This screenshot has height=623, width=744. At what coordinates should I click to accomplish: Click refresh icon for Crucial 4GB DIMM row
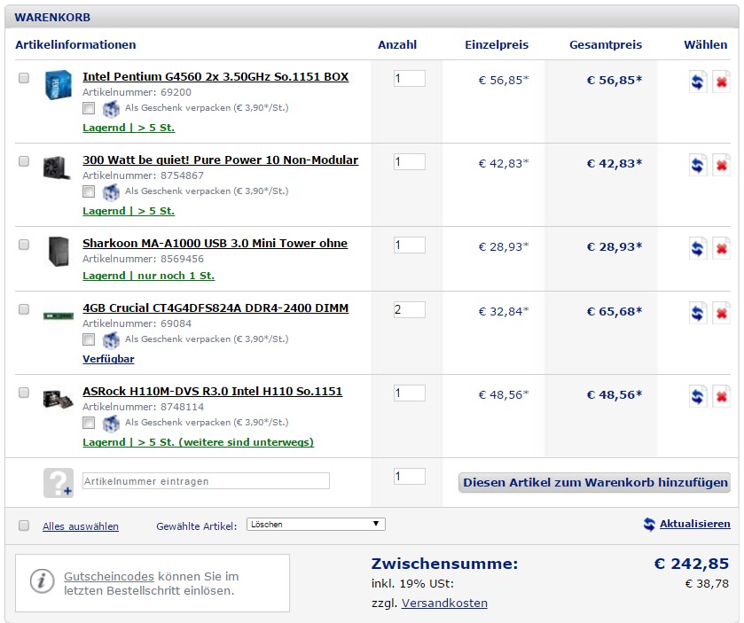pyautogui.click(x=698, y=314)
